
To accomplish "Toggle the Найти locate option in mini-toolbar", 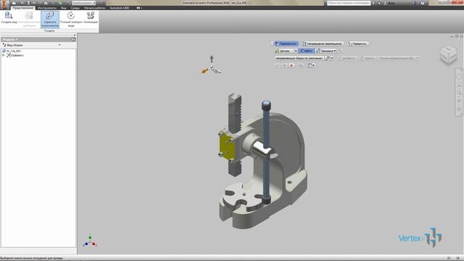I will point(306,51).
